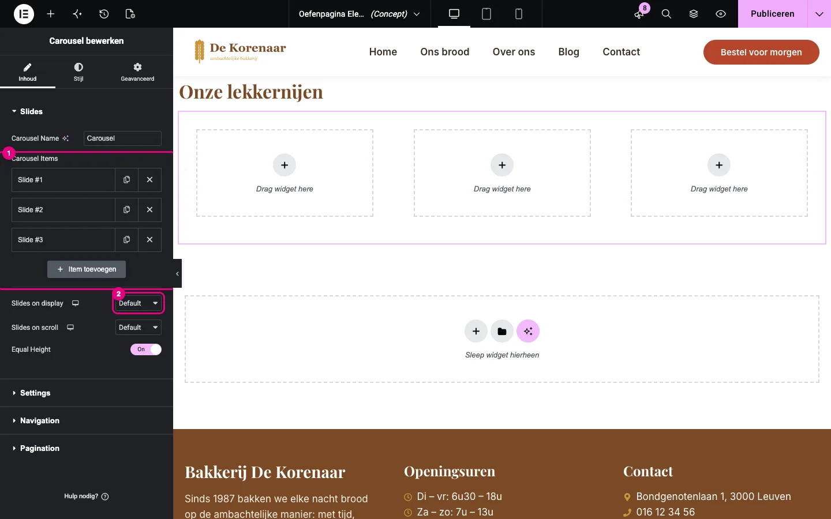
Task: Duplicate Slide #2
Action: click(x=126, y=210)
